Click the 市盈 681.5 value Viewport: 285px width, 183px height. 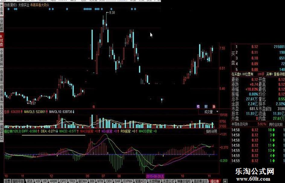pos(254,109)
